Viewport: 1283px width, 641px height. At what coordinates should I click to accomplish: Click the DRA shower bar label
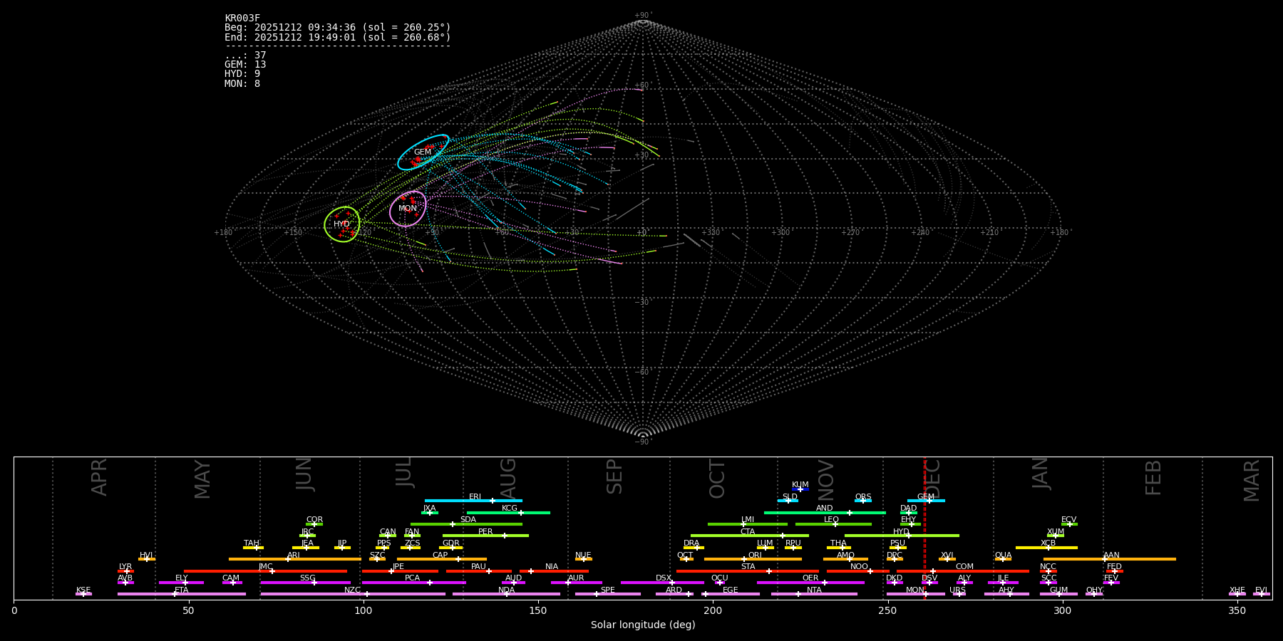691,543
